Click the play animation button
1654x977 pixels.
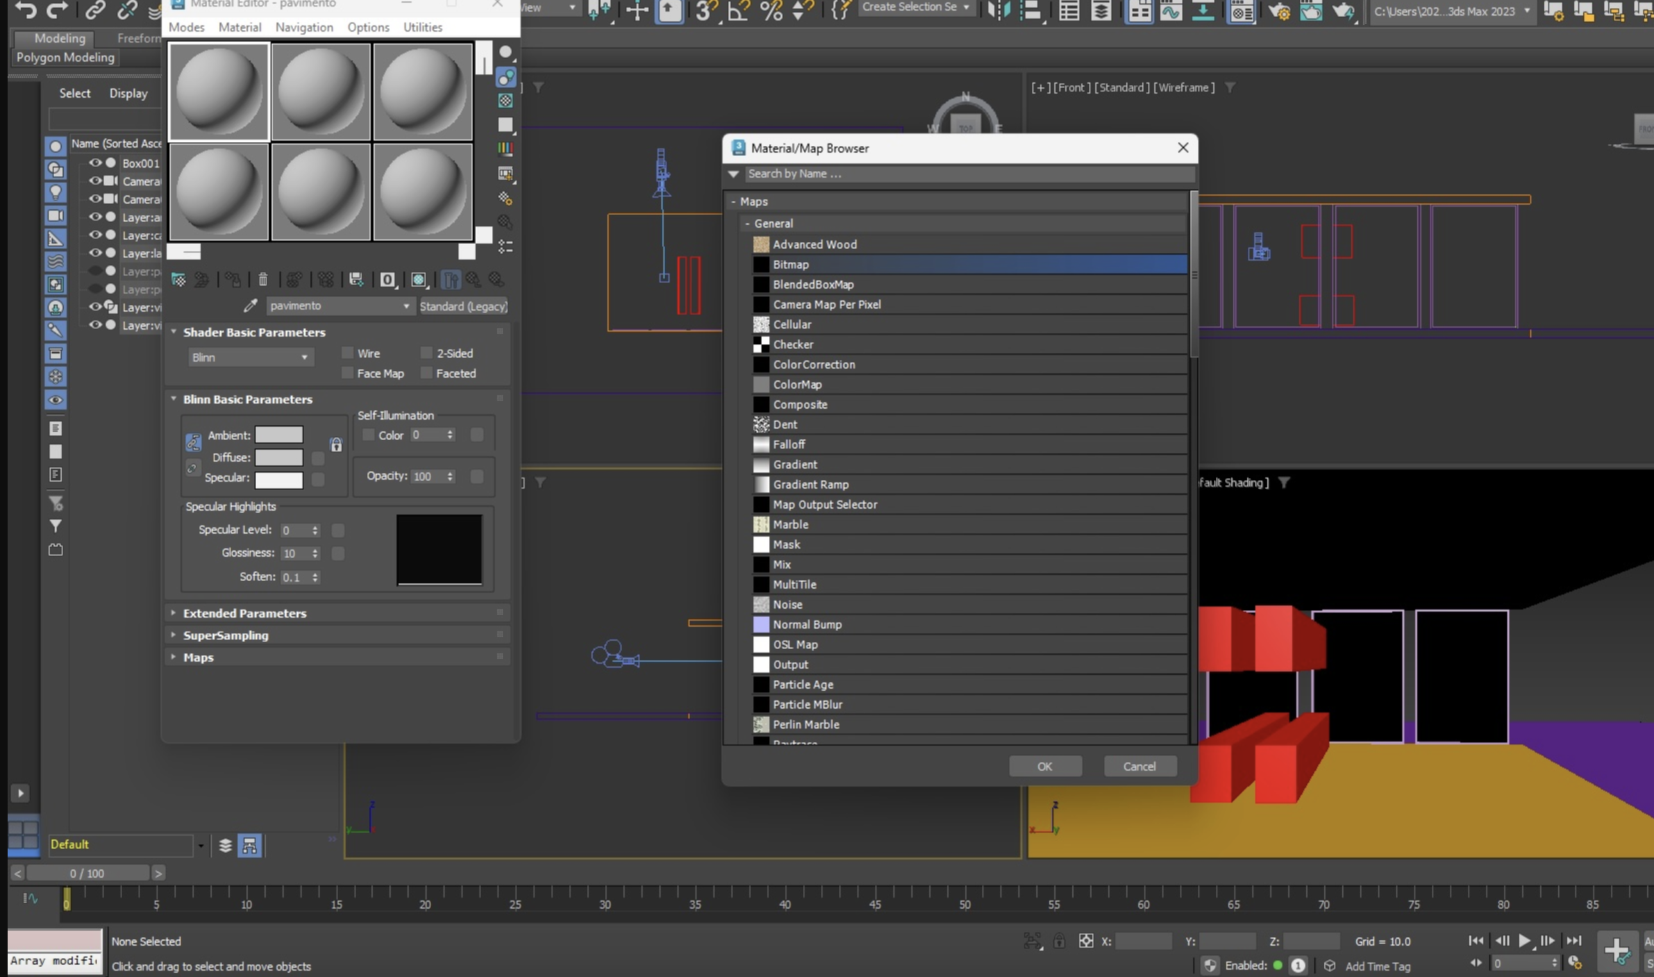coord(1525,941)
